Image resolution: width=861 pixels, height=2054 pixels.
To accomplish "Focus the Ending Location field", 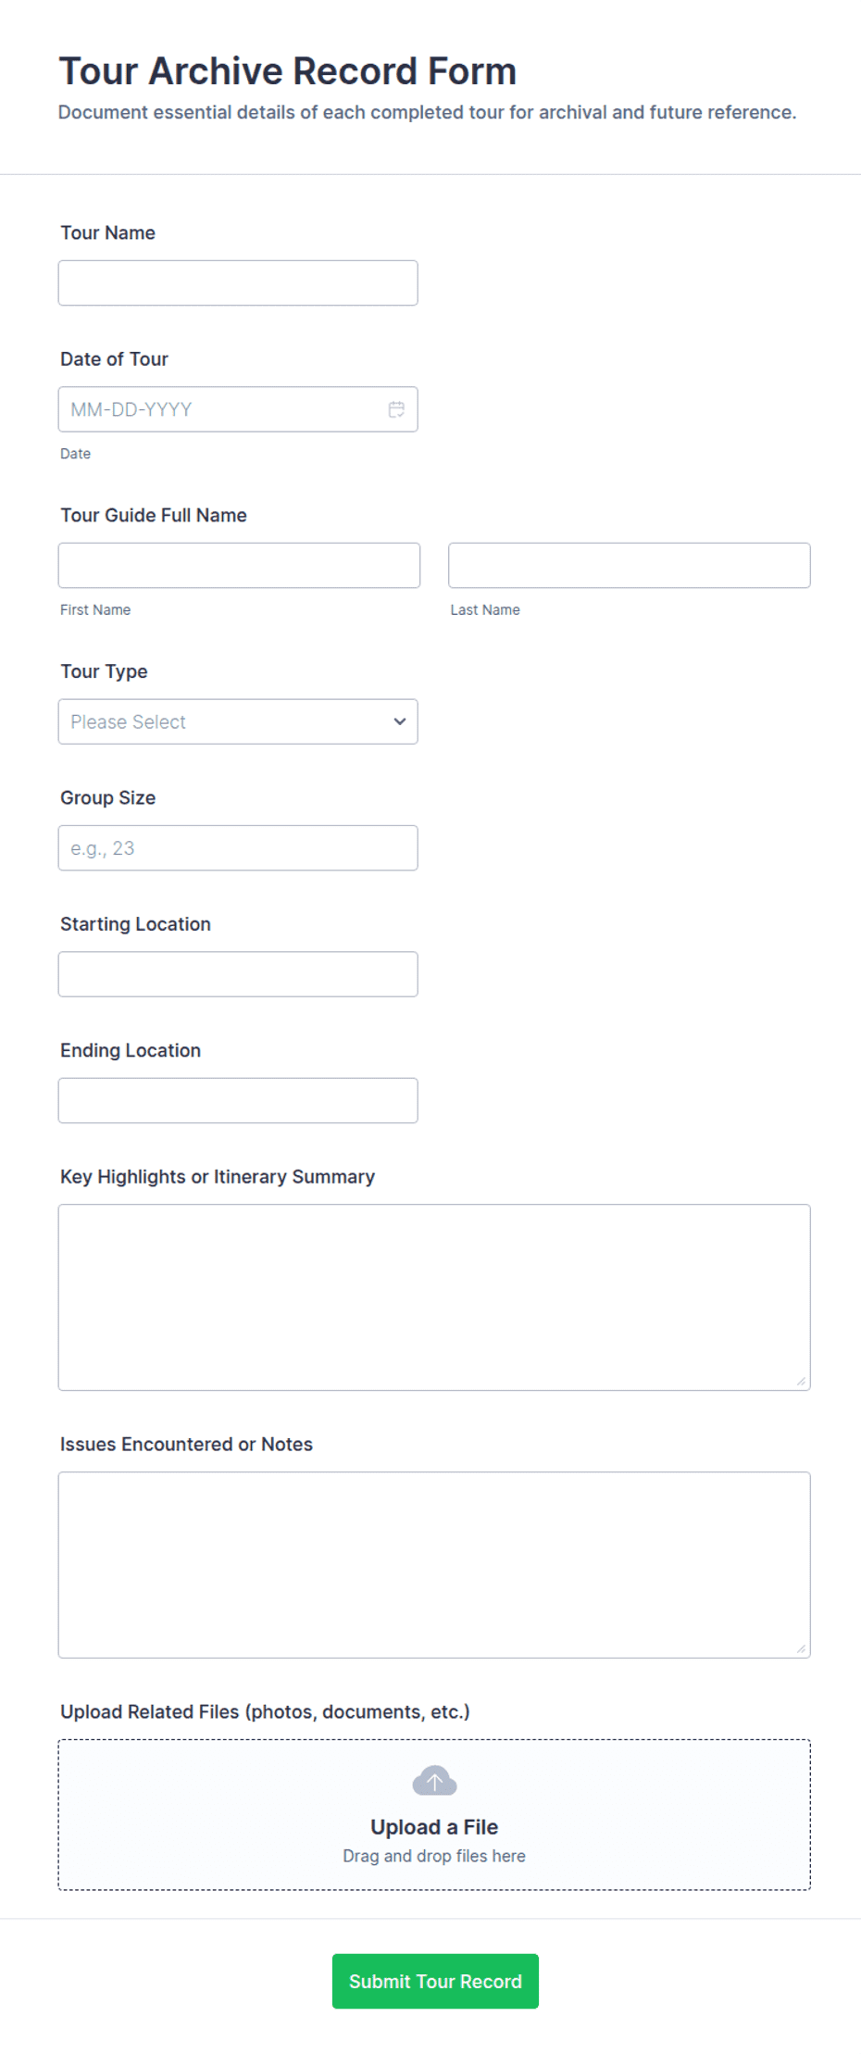I will [238, 1100].
